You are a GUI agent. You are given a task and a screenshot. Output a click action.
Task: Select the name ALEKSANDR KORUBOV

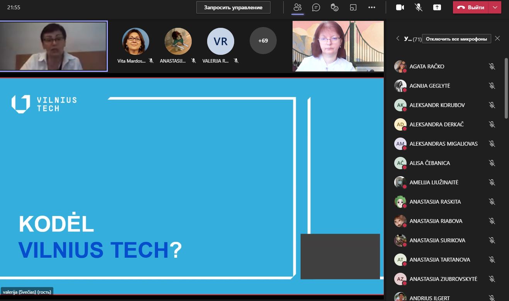(437, 105)
